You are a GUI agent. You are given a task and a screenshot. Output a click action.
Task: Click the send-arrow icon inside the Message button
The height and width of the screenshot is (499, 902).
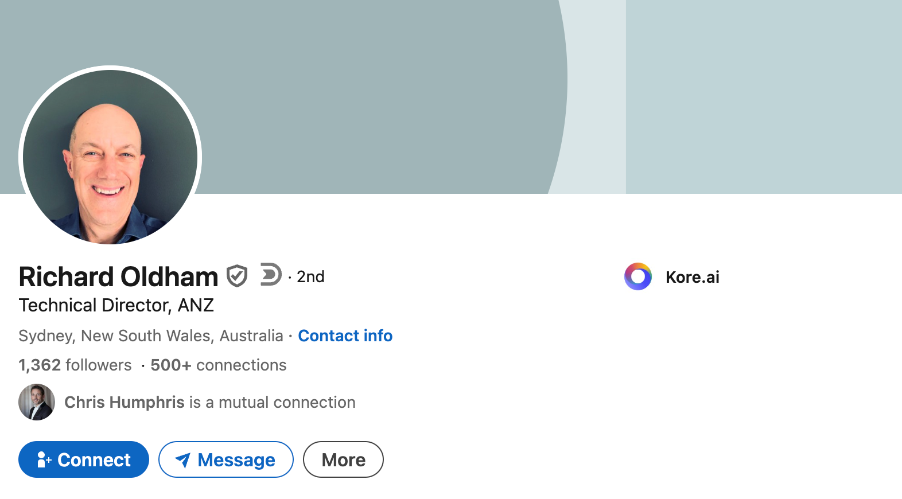click(x=183, y=459)
